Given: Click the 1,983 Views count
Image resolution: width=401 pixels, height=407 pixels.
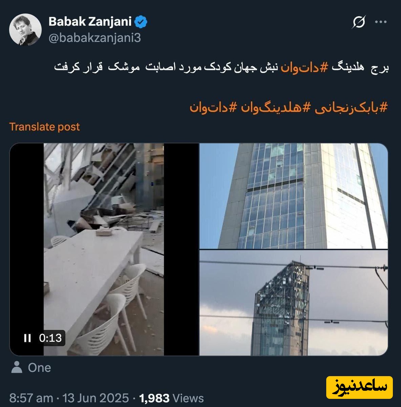Looking at the screenshot, I should 172,398.
